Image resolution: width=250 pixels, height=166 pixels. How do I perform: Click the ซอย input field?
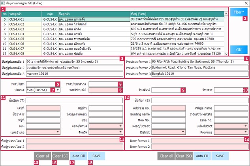[106, 120]
